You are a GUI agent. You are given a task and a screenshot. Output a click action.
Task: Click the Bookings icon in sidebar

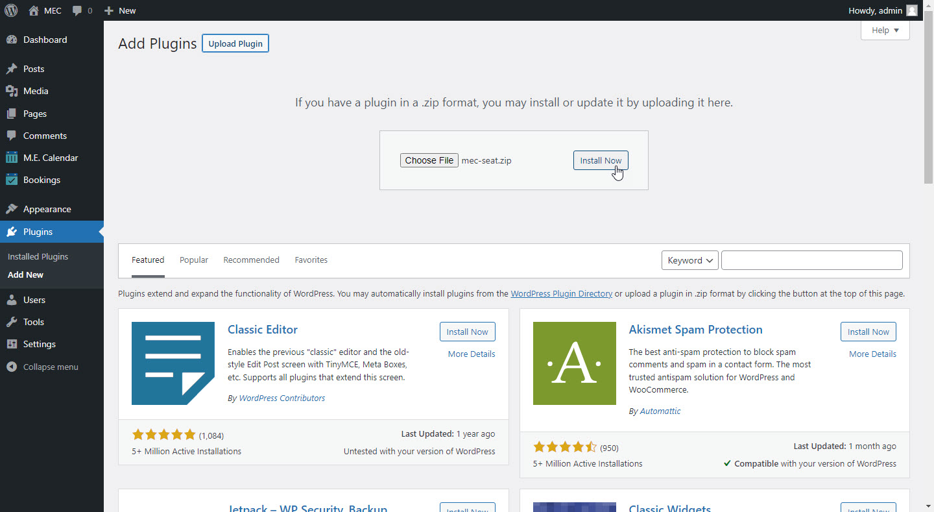[12, 180]
